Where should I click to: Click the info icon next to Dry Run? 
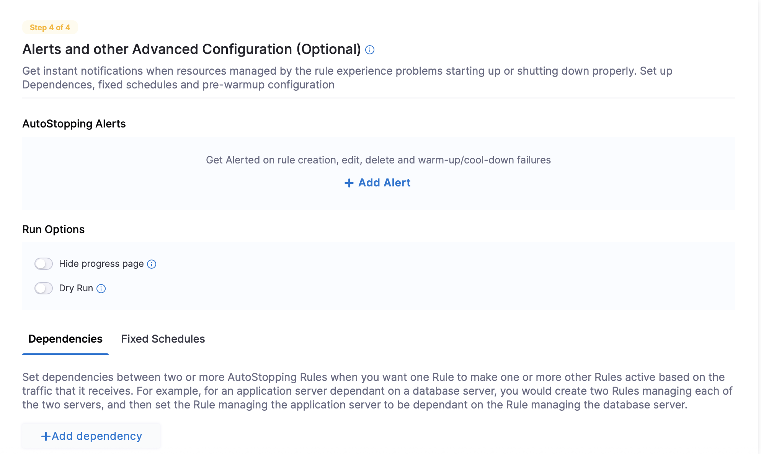[x=101, y=289]
